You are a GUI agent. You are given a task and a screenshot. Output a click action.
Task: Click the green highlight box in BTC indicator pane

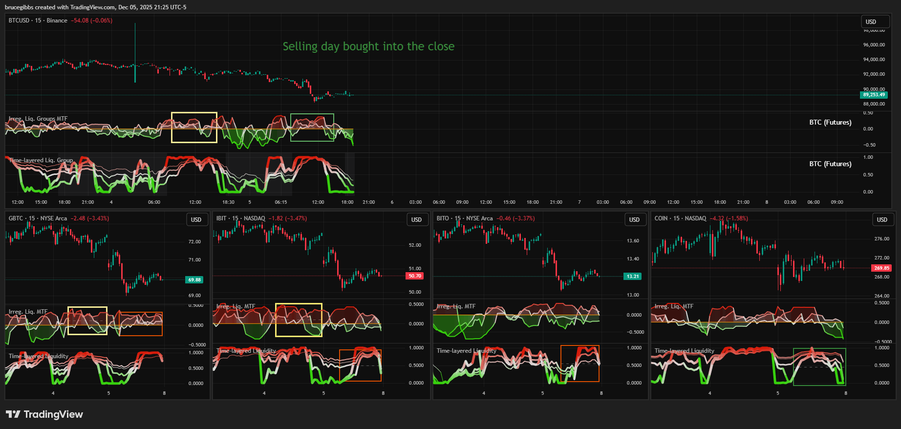pos(312,114)
